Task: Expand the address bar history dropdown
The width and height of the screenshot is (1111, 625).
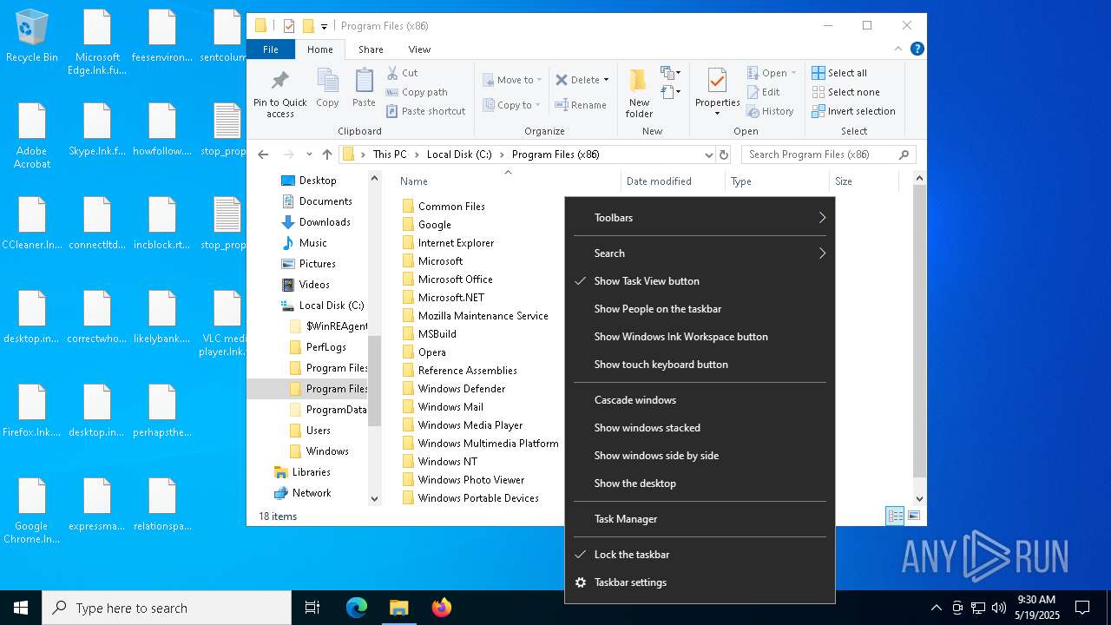Action: click(x=708, y=155)
